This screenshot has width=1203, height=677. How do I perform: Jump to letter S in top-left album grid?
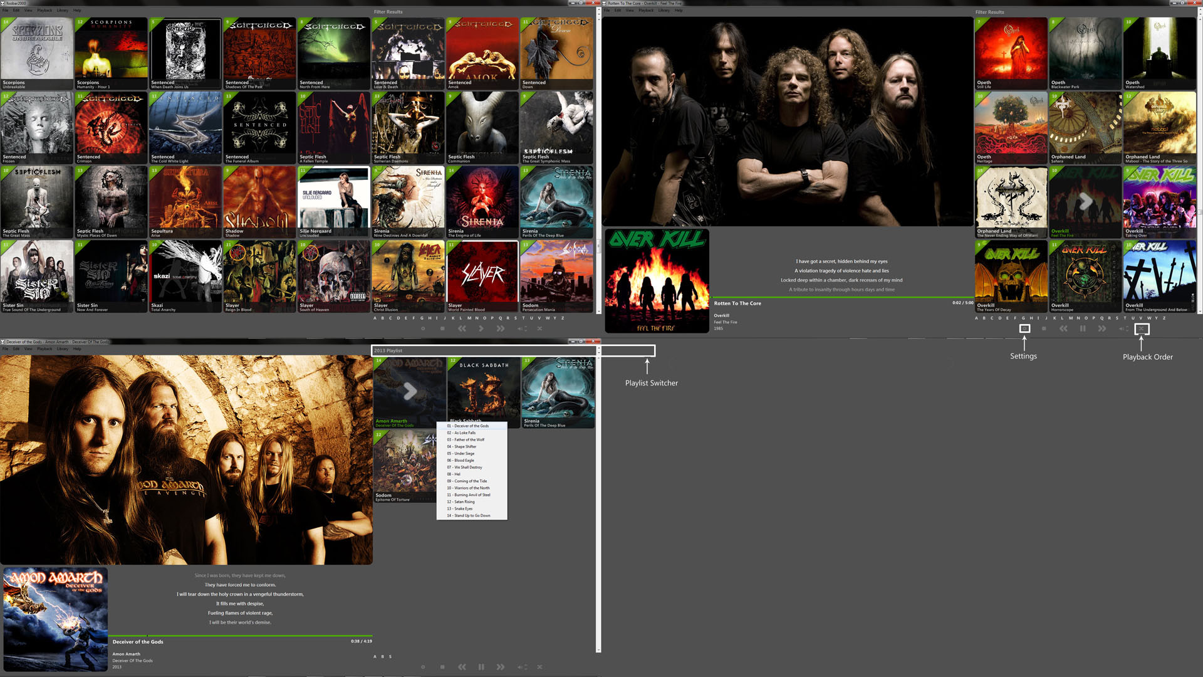tap(516, 318)
